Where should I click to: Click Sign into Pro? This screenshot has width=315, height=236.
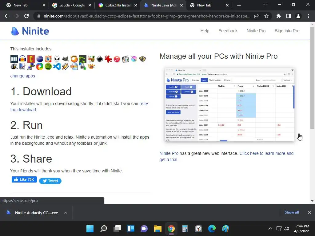(x=287, y=31)
